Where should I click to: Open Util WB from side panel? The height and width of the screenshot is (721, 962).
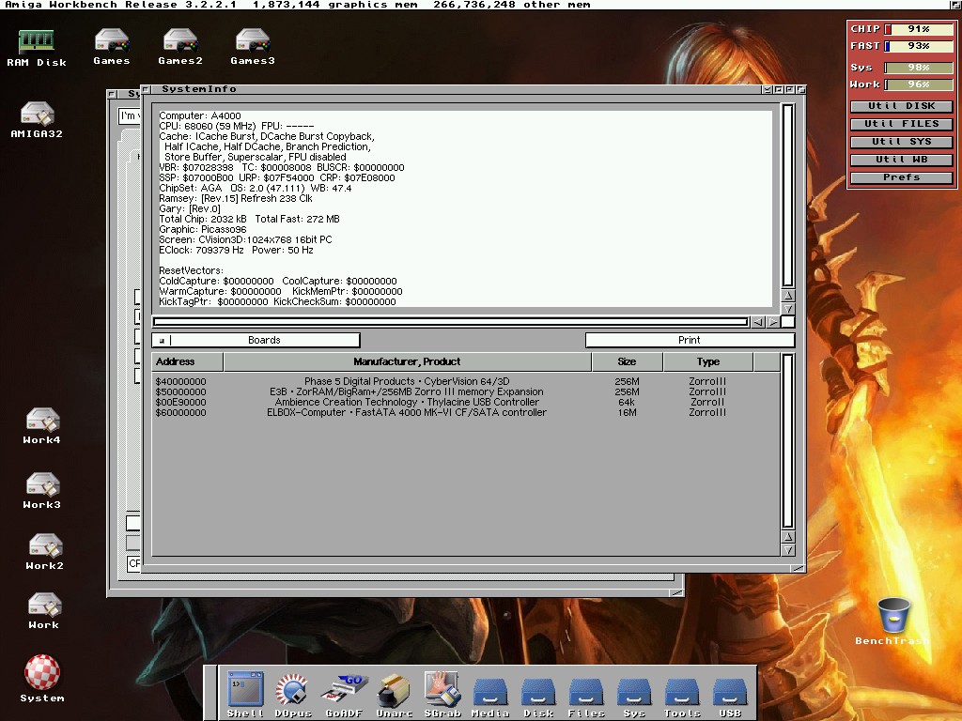tap(901, 160)
